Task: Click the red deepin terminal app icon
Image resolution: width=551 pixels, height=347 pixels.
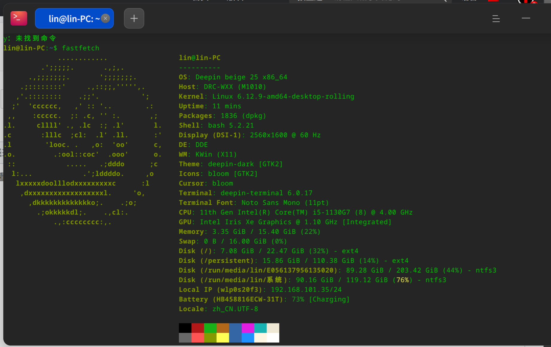Action: 19,18
